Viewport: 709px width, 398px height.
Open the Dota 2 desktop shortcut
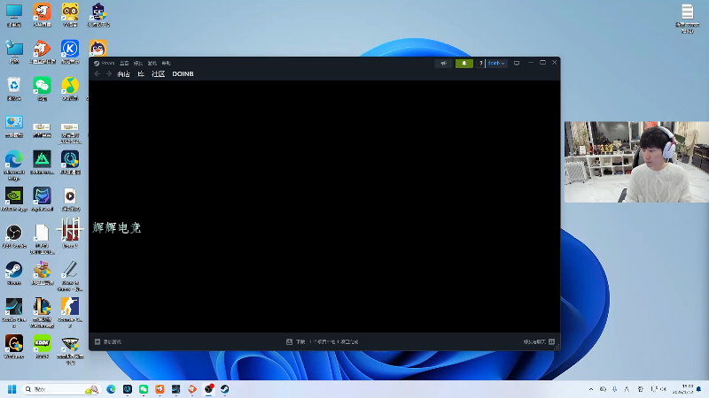click(x=70, y=233)
